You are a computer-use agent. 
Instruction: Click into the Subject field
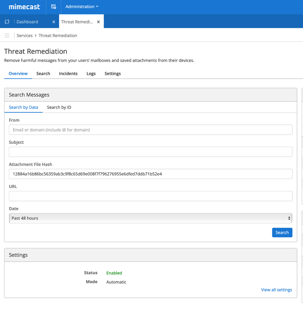(x=151, y=152)
